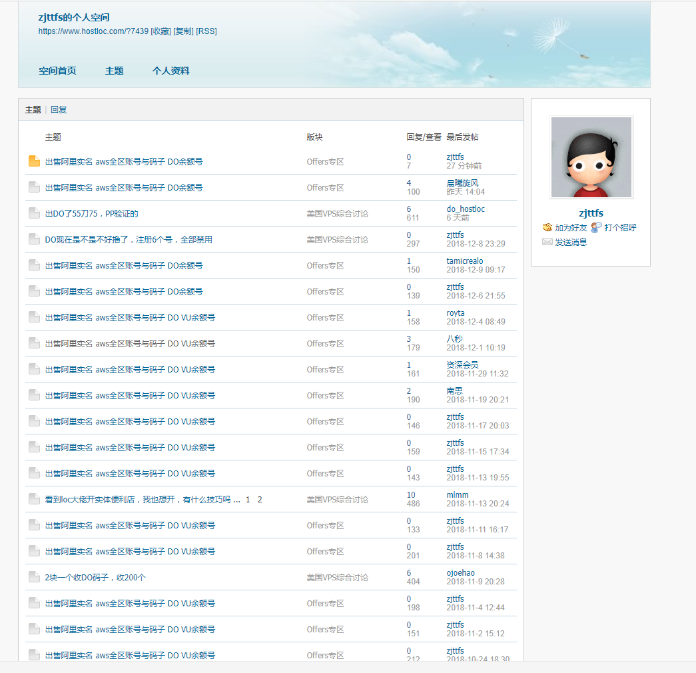Image resolution: width=696 pixels, height=673 pixels.
Task: Select 主题 sub-tab above thread list
Action: tap(33, 110)
